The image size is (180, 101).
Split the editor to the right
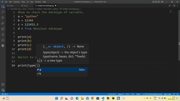[174, 6]
